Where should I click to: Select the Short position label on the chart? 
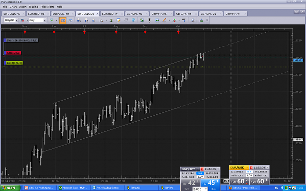(21, 41)
